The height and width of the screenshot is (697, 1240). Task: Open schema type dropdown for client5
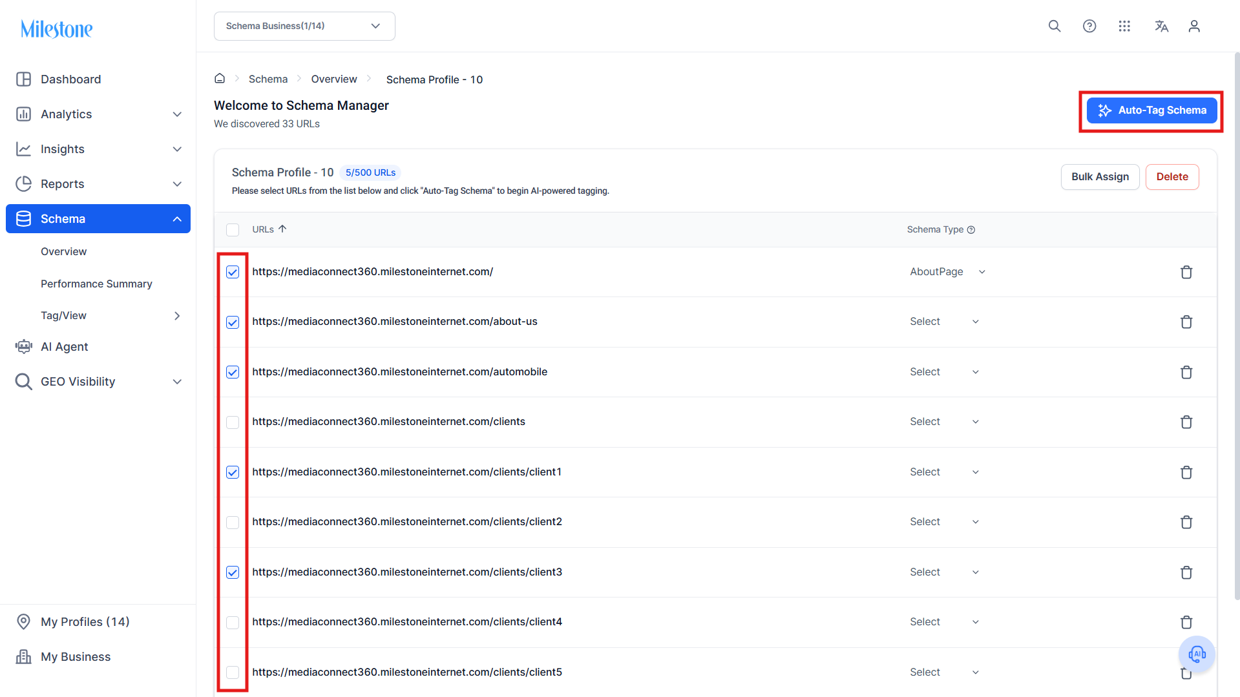[944, 672]
